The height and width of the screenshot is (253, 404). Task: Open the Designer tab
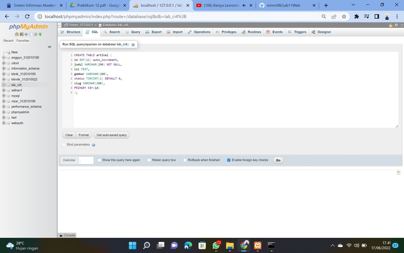pyautogui.click(x=321, y=32)
